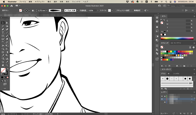The width and height of the screenshot is (196, 115).
Task: Select the Pen tool
Action: (3, 29)
